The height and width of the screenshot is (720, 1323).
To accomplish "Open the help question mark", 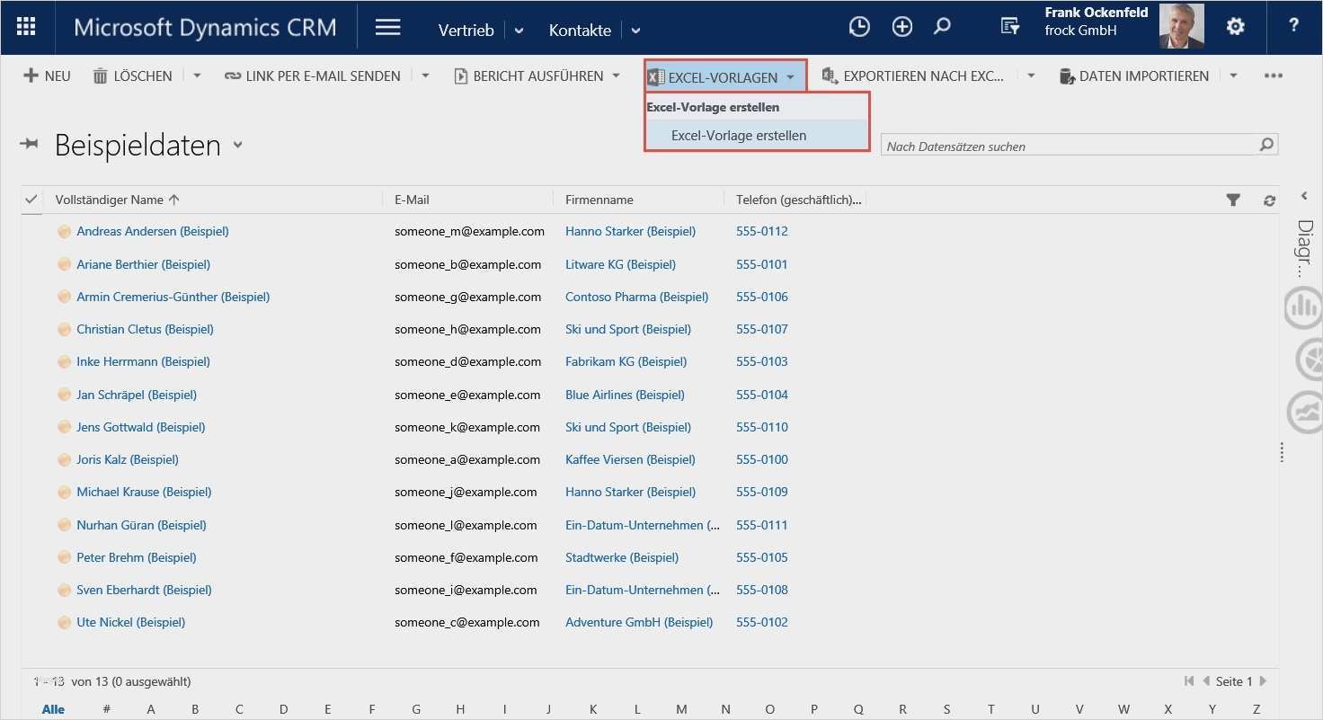I will (1294, 26).
